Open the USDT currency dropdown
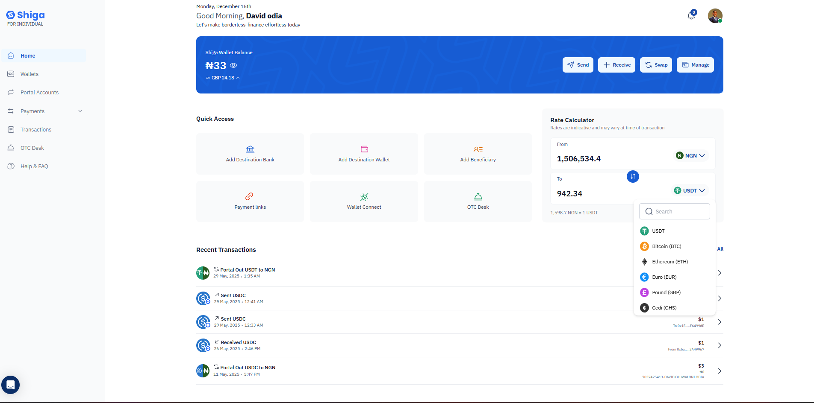Image resolution: width=814 pixels, height=403 pixels. (x=690, y=190)
